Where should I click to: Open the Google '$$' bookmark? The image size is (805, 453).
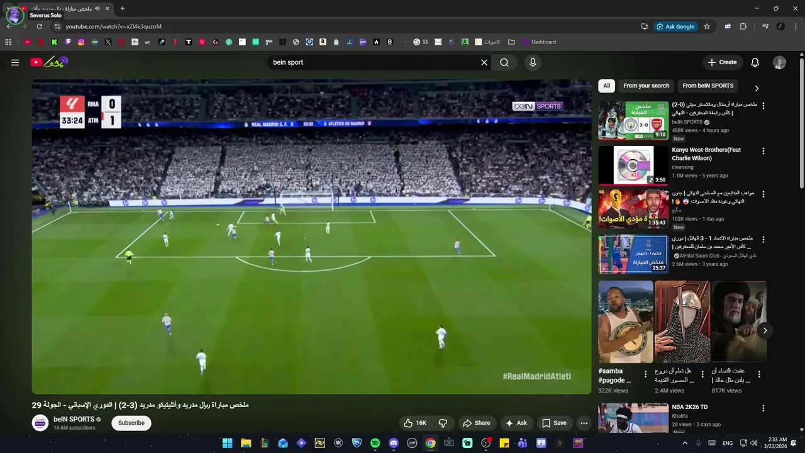pos(421,42)
